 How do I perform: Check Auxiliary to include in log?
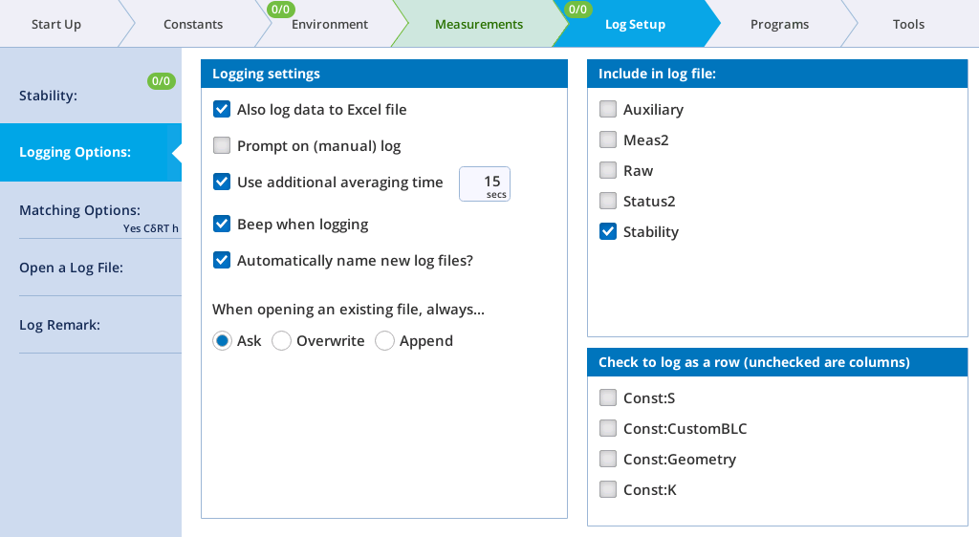[x=608, y=110]
